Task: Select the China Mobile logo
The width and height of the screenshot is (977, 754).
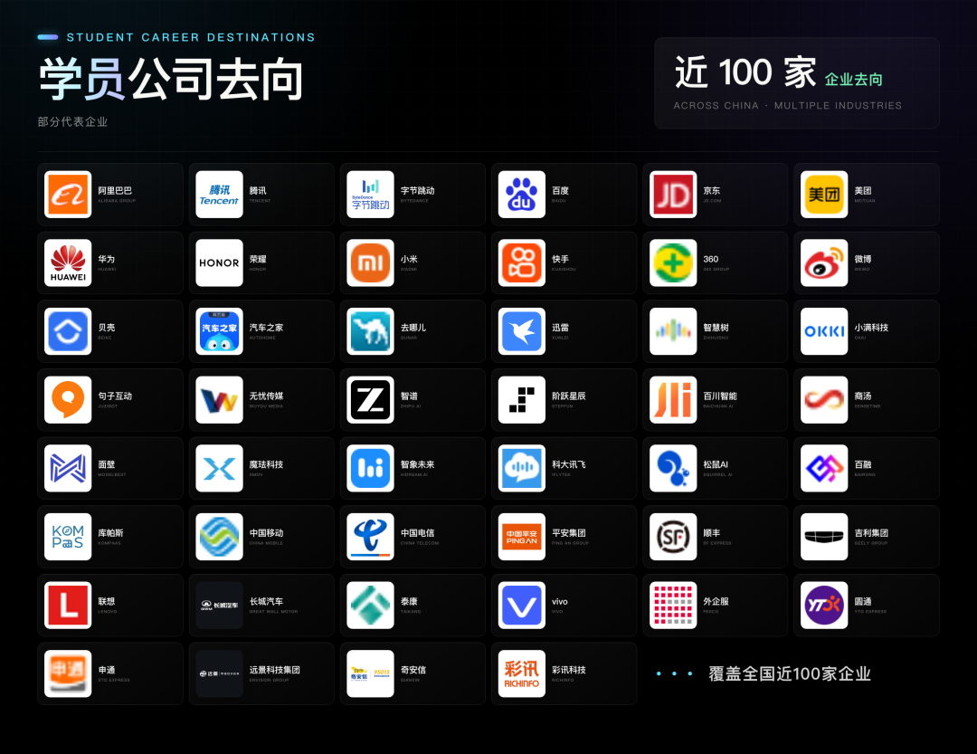Action: tap(219, 537)
